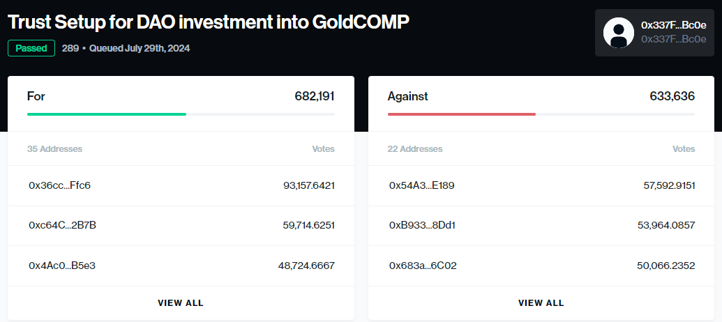
Task: Click the Against total 633,636
Action: click(672, 96)
